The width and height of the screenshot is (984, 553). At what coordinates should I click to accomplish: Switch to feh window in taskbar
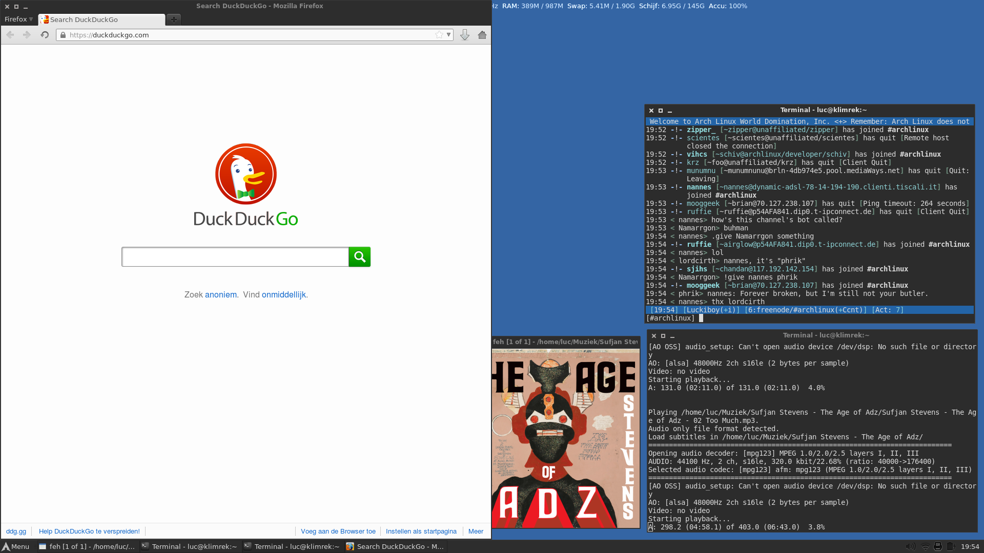[87, 546]
